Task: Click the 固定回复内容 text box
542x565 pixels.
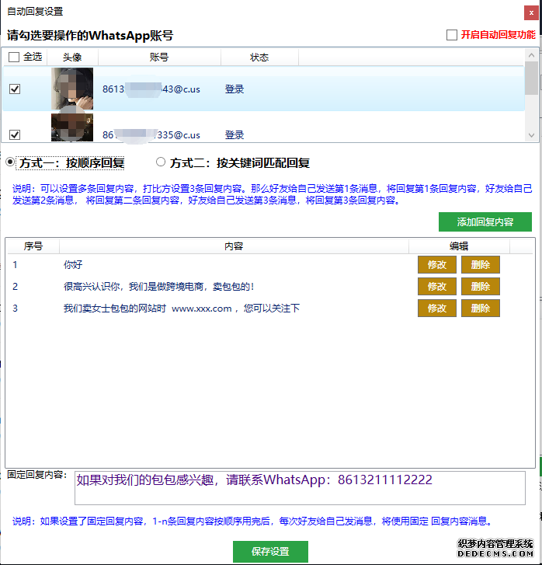Action: 300,488
